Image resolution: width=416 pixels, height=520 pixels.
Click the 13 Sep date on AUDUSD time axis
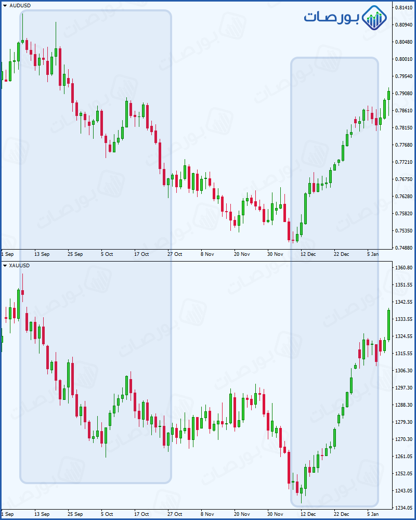[42, 254]
